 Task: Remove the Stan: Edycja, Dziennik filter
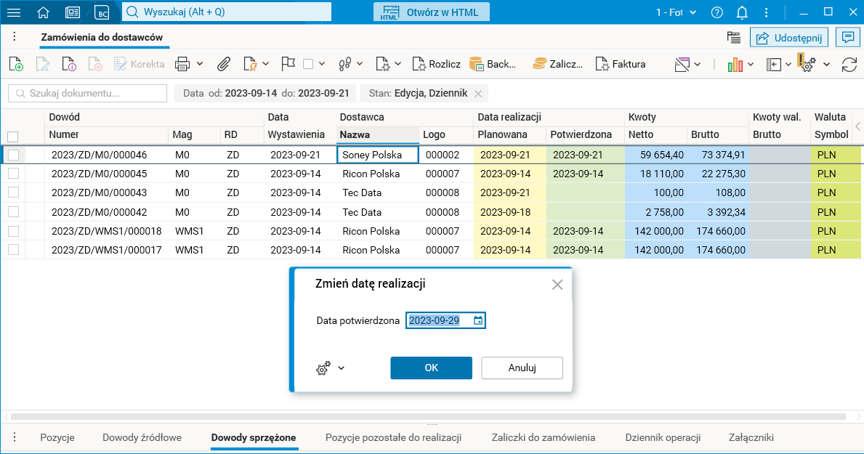point(478,94)
